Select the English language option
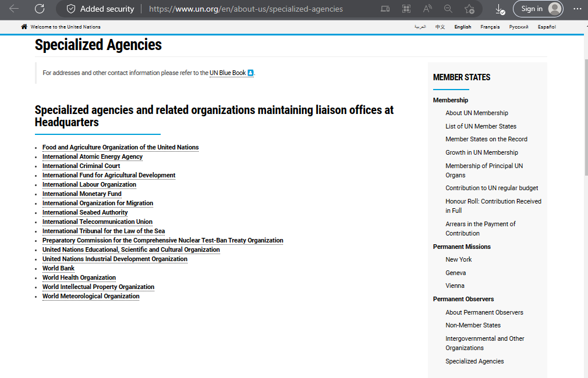The width and height of the screenshot is (588, 378). [x=463, y=27]
